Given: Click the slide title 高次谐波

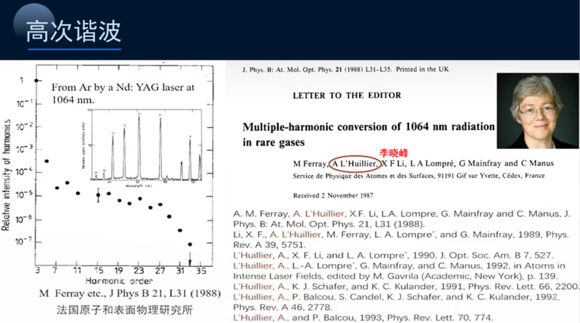Looking at the screenshot, I should (74, 31).
